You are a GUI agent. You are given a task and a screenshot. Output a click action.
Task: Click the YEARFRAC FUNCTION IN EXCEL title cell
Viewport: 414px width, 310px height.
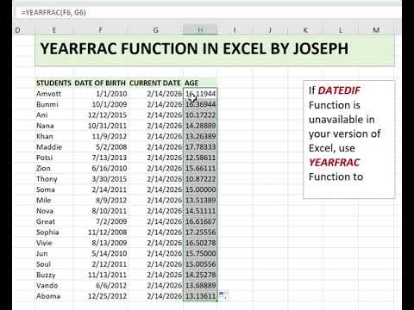point(215,51)
